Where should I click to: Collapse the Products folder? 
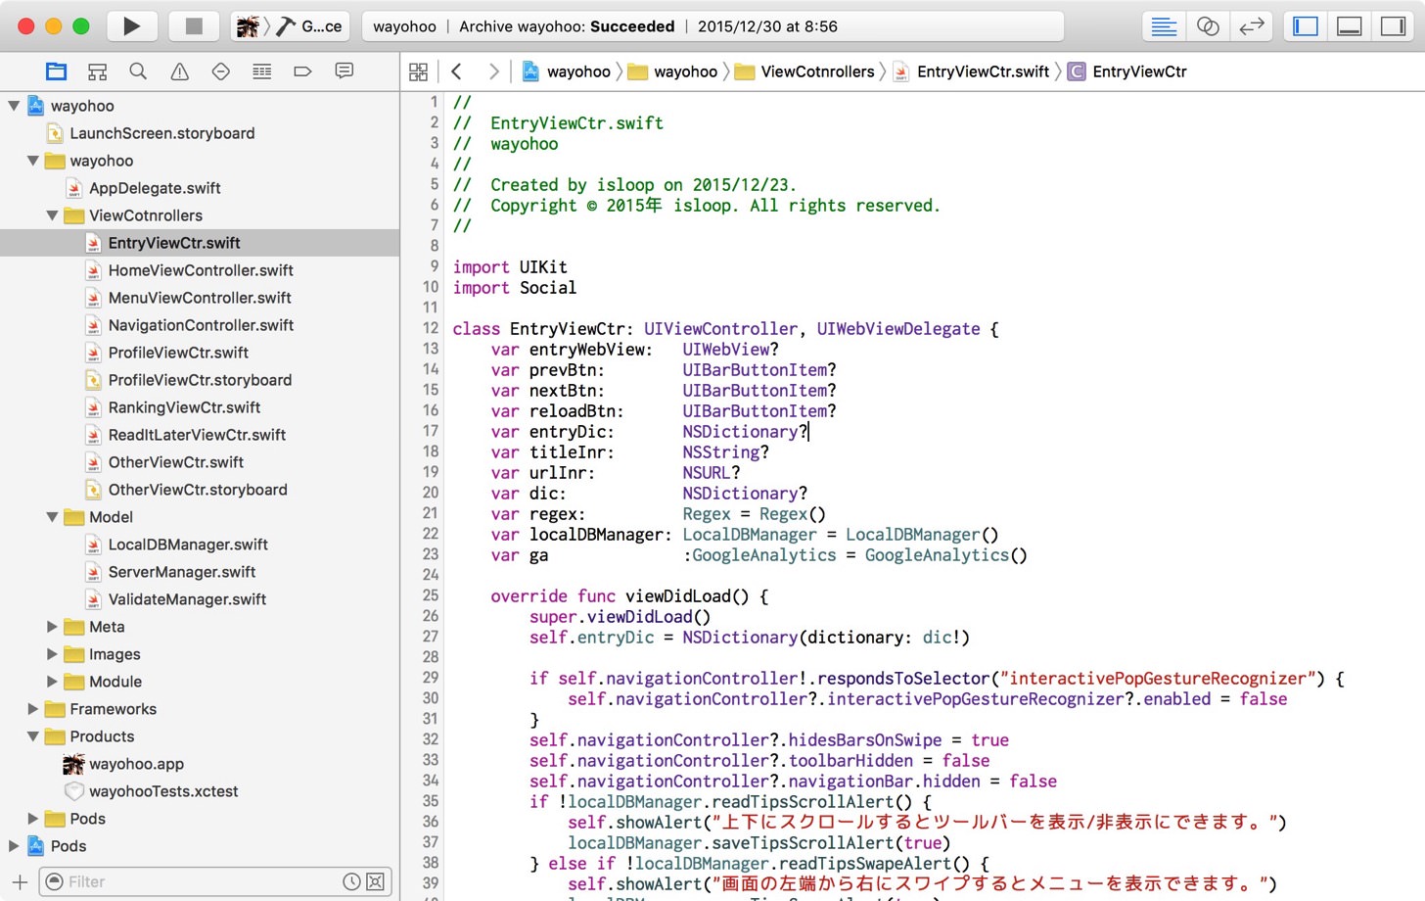point(33,736)
